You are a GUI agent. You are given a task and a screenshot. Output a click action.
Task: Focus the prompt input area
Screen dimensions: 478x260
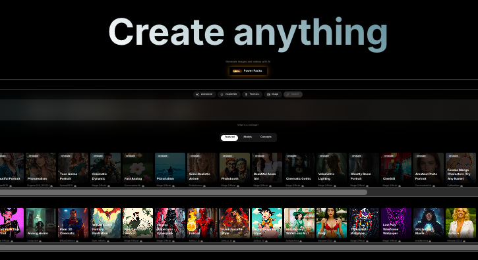coord(239,110)
